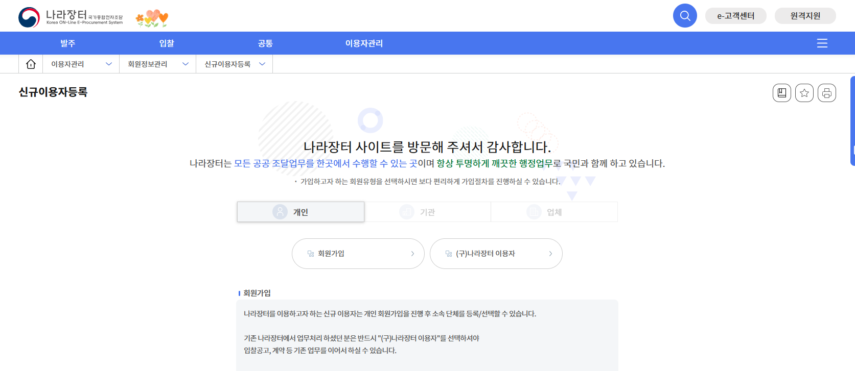The image size is (855, 371).
Task: Select the 업체 member type tab
Action: point(554,212)
